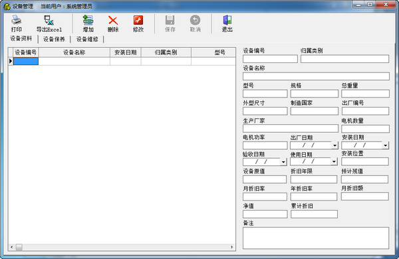Focus the 月折旧额 input field
Screen dimensions: 399x259
click(x=365, y=196)
